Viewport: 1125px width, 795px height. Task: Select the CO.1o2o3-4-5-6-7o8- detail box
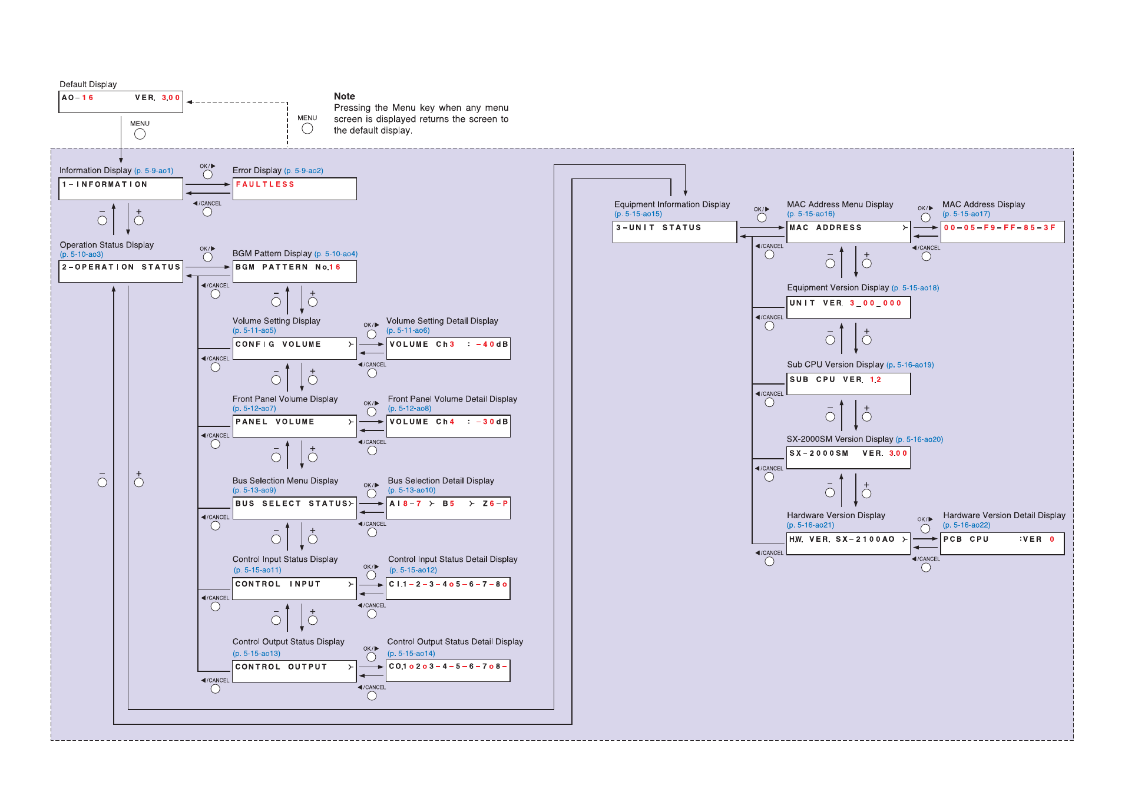pos(448,671)
